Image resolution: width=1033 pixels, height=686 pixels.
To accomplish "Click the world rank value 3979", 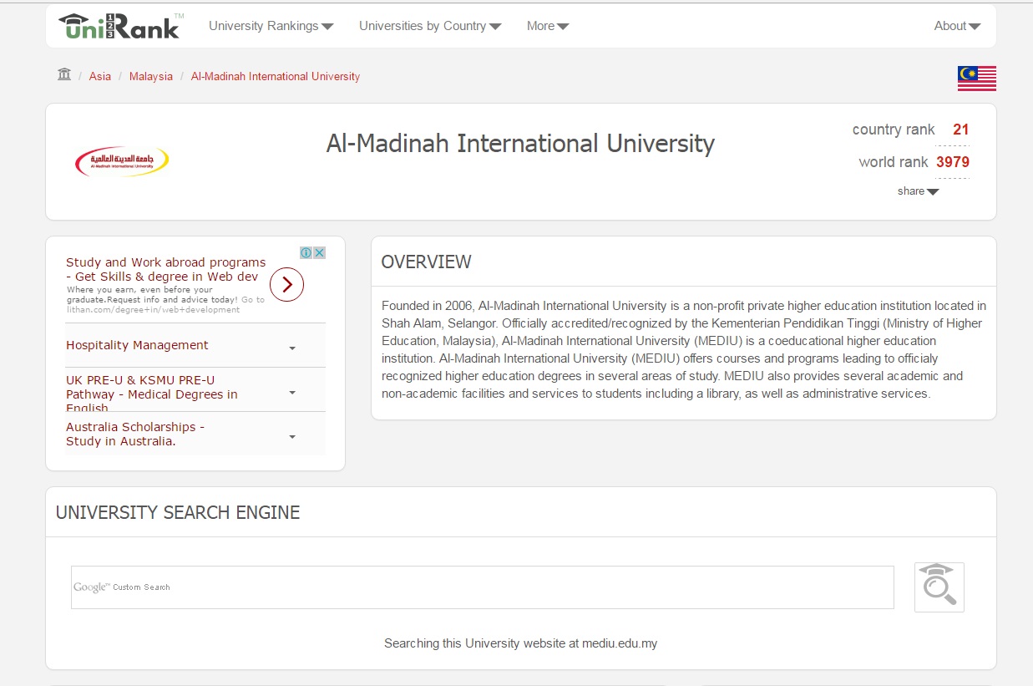I will coord(953,162).
